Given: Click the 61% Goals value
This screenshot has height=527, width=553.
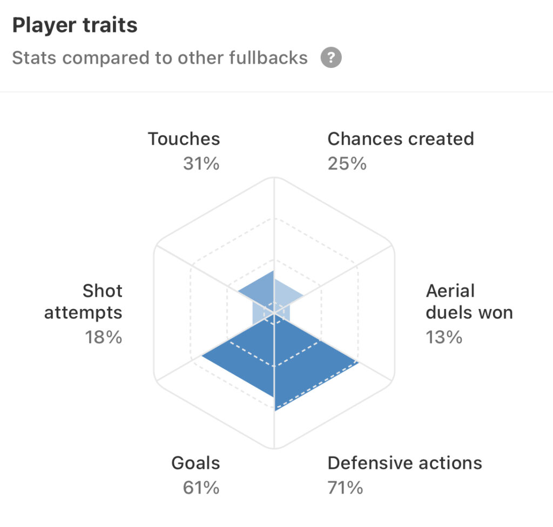Looking at the screenshot, I should pos(201,488).
